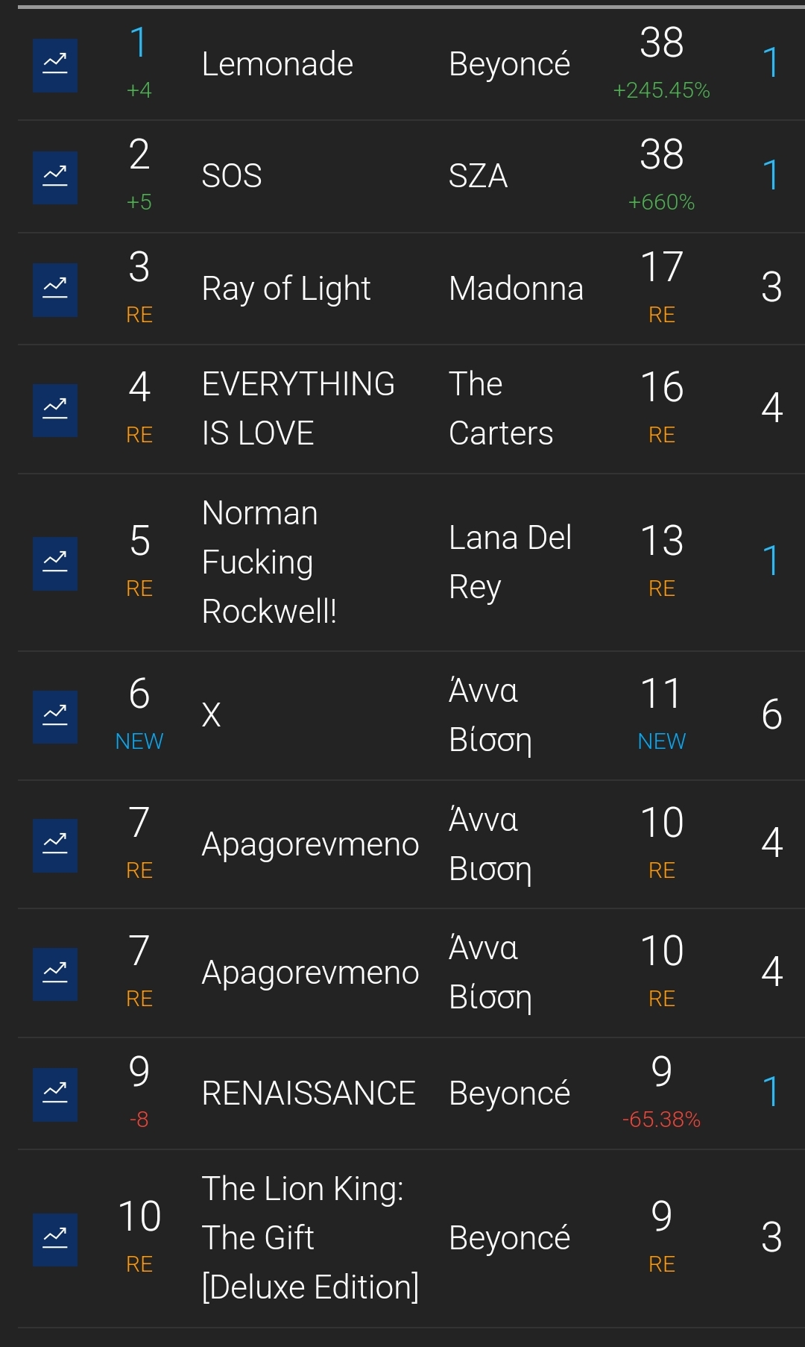Viewport: 805px width, 1347px height.
Task: Select the Lemonade album title
Action: pos(277,64)
